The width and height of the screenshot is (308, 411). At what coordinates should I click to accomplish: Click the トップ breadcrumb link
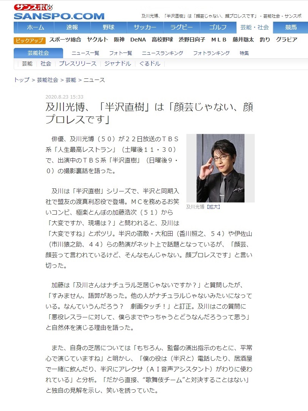(22, 80)
